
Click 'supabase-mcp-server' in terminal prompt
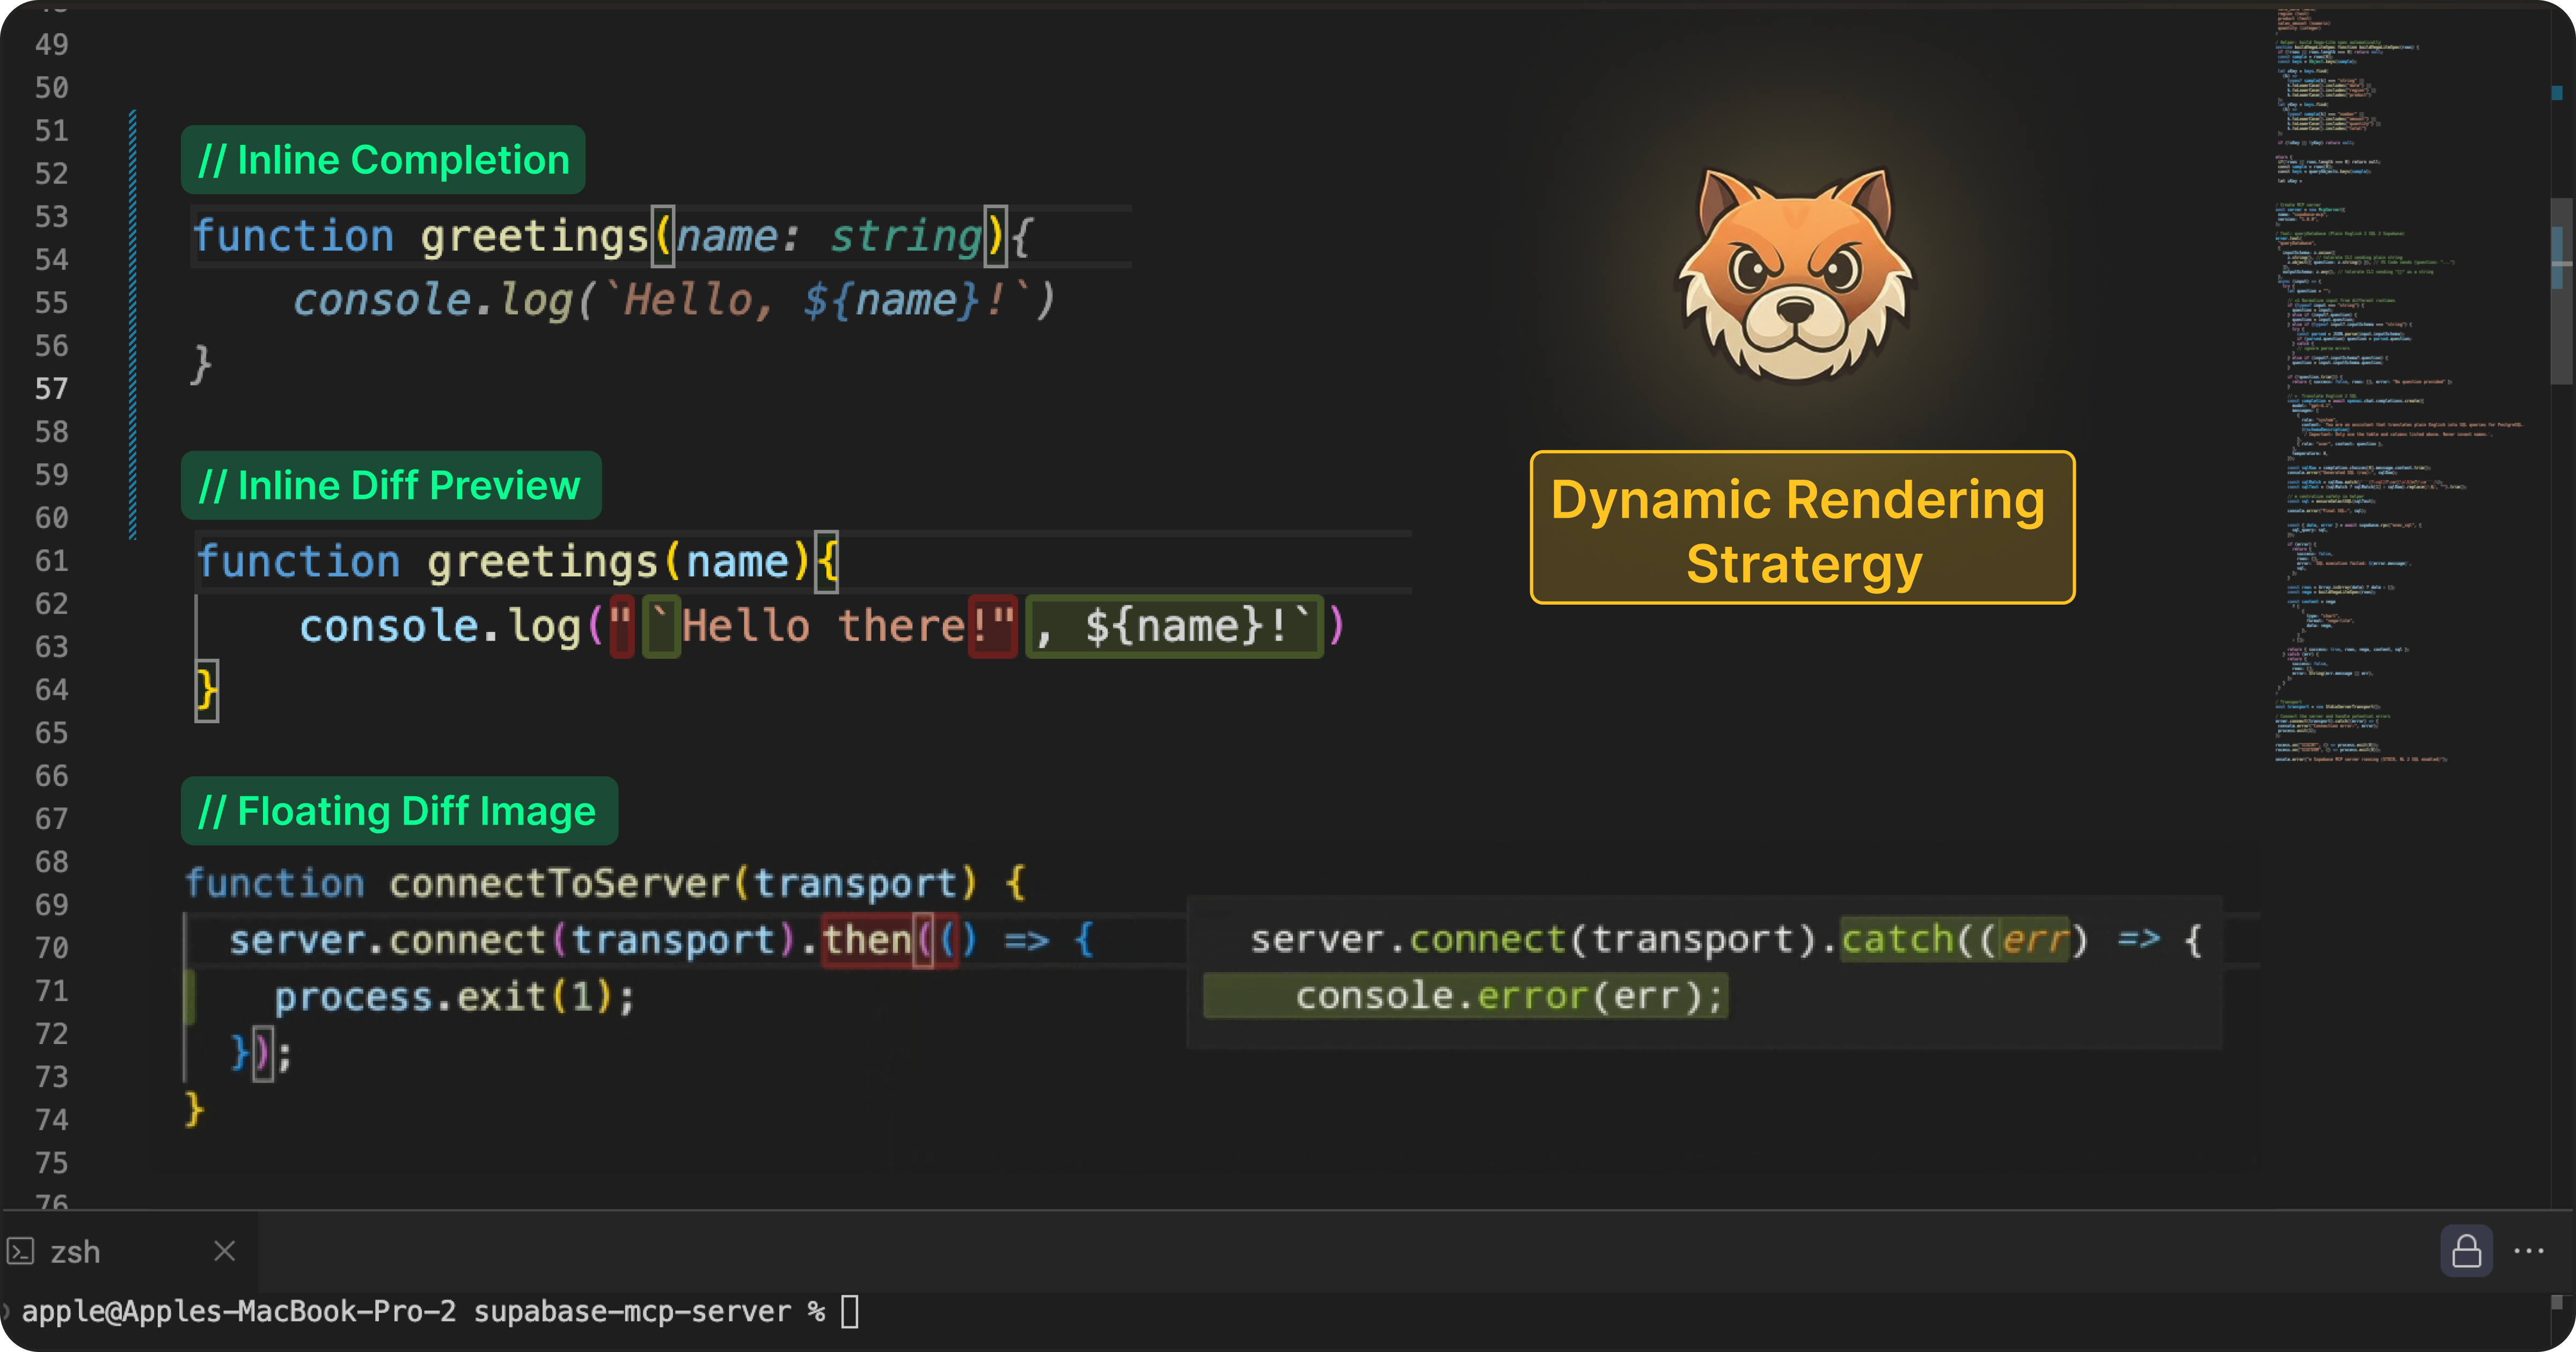click(x=632, y=1311)
